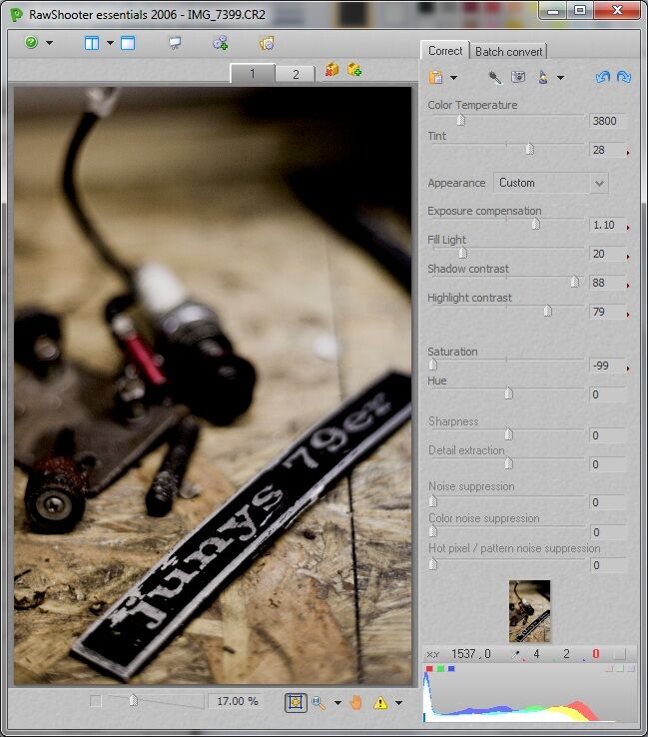Viewport: 648px width, 737px height.
Task: Toggle the checkbox beside the zoom slider
Action: coord(96,701)
